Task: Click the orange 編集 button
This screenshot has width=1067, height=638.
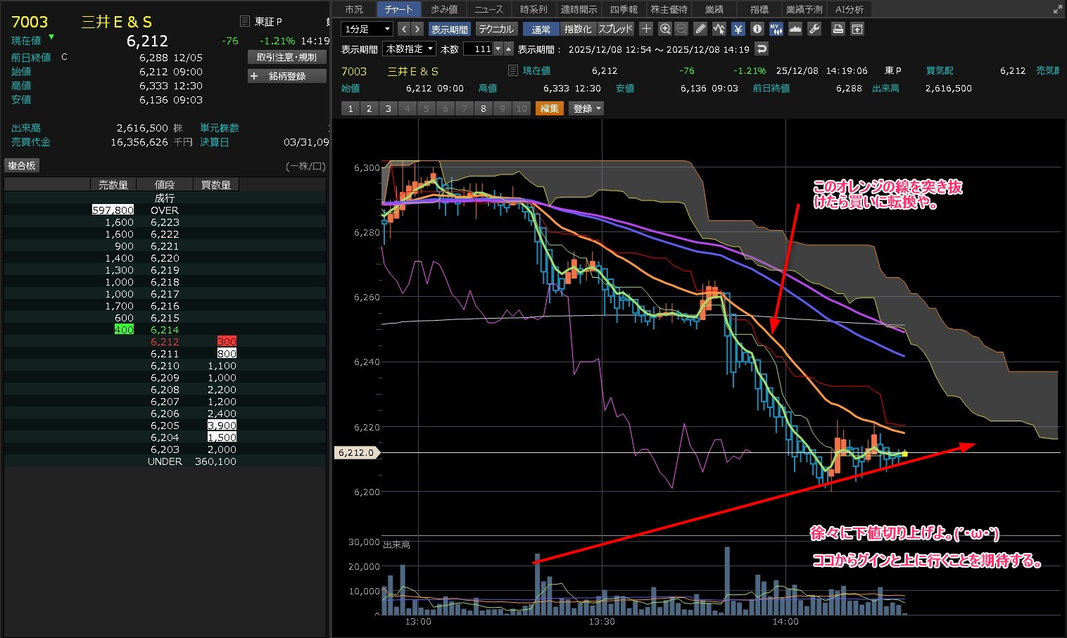Action: pos(550,108)
